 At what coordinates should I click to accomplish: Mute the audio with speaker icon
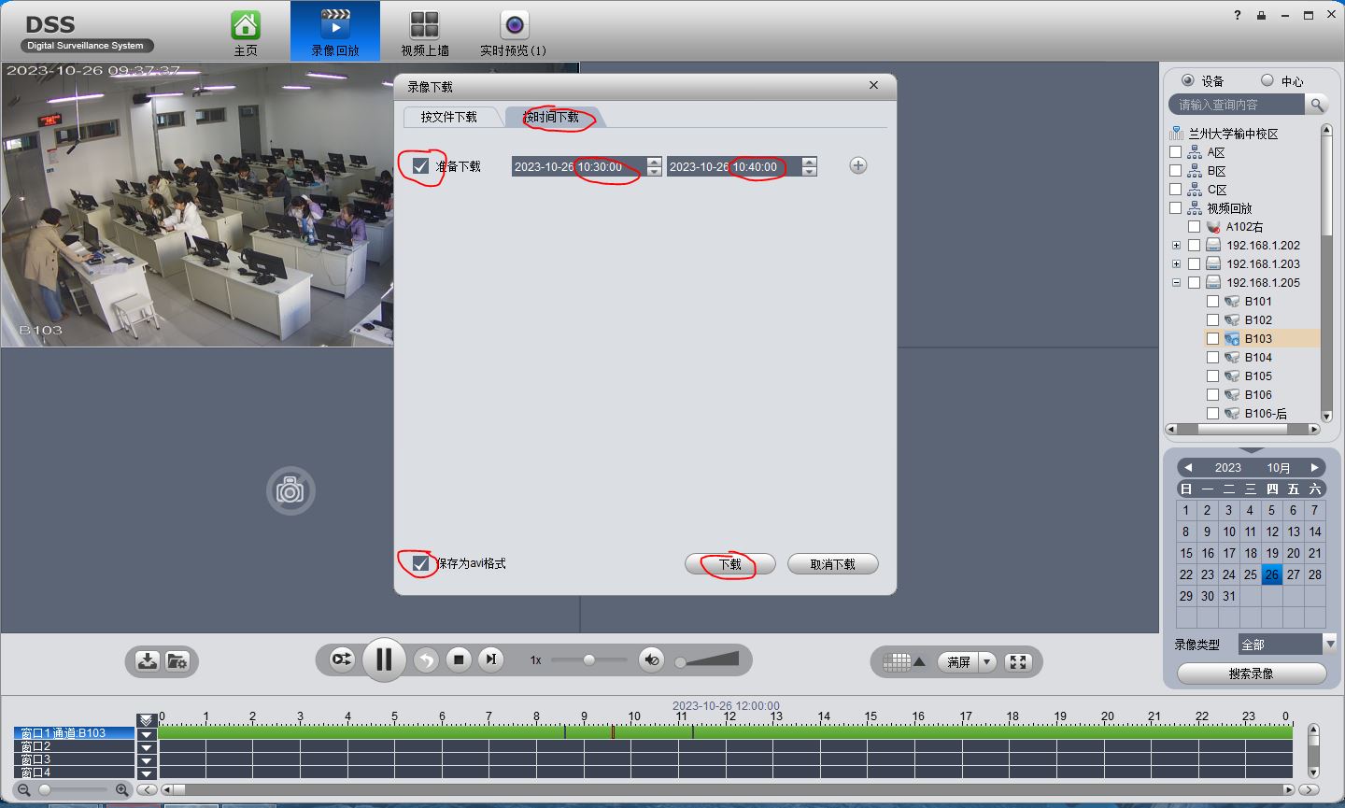point(652,659)
